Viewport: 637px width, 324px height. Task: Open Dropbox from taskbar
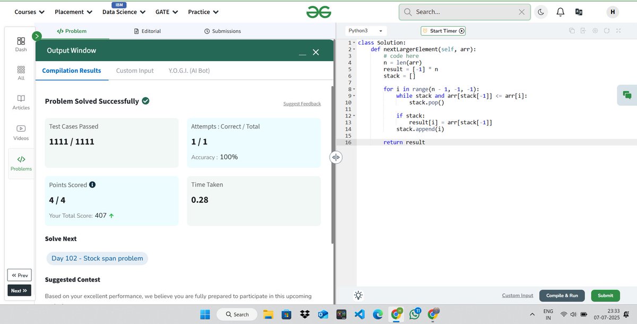pos(304,314)
